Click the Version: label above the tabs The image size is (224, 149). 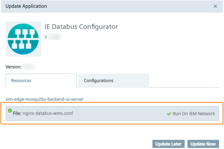click(x=14, y=67)
